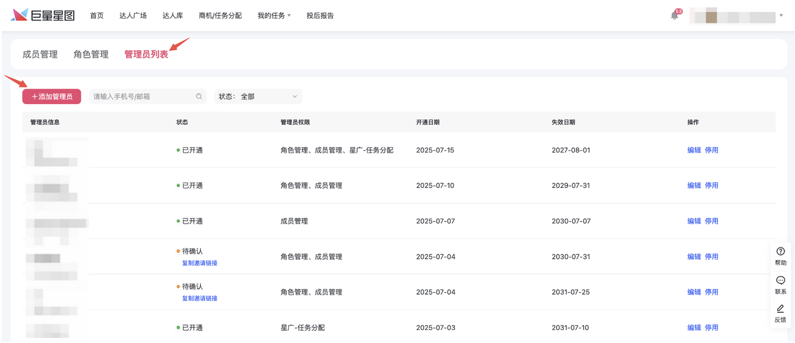Click the 添加管理员 button

point(52,97)
